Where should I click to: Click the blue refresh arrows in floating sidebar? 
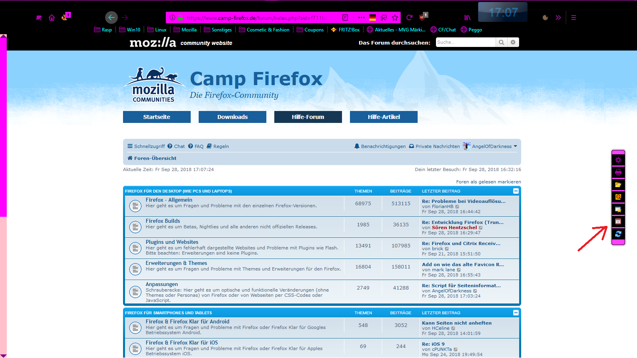point(618,234)
